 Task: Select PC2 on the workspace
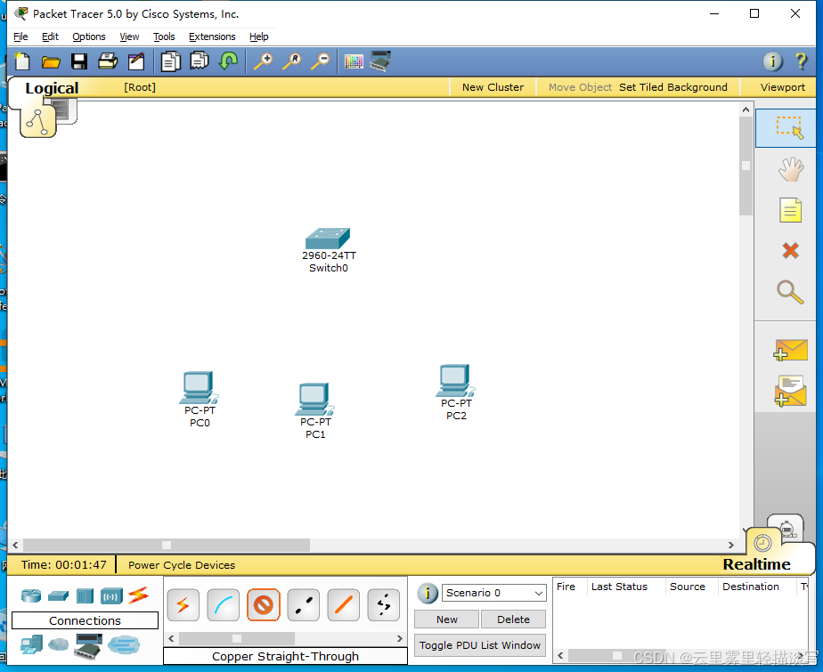[454, 380]
